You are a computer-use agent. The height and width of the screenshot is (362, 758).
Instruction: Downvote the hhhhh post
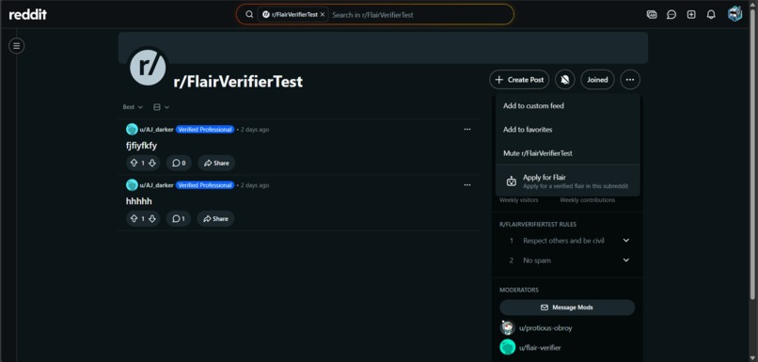pos(152,218)
